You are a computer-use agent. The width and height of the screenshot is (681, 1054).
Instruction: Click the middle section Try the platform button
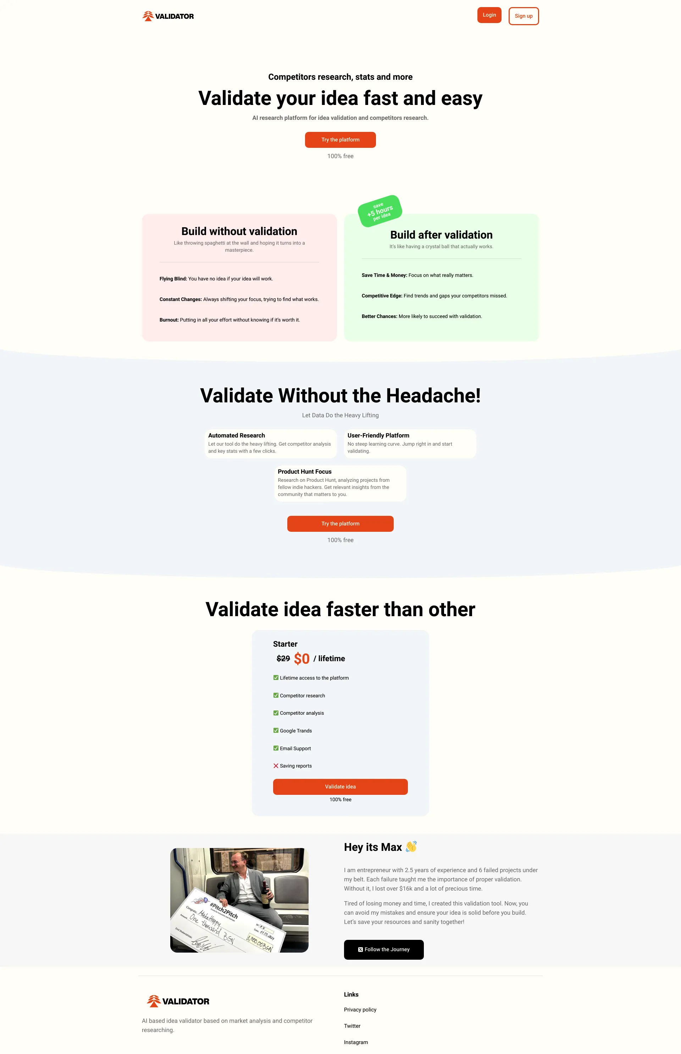tap(340, 524)
